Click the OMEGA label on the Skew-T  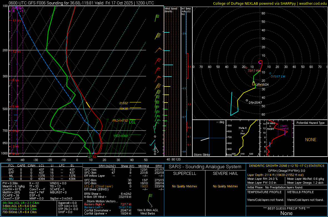17,8
